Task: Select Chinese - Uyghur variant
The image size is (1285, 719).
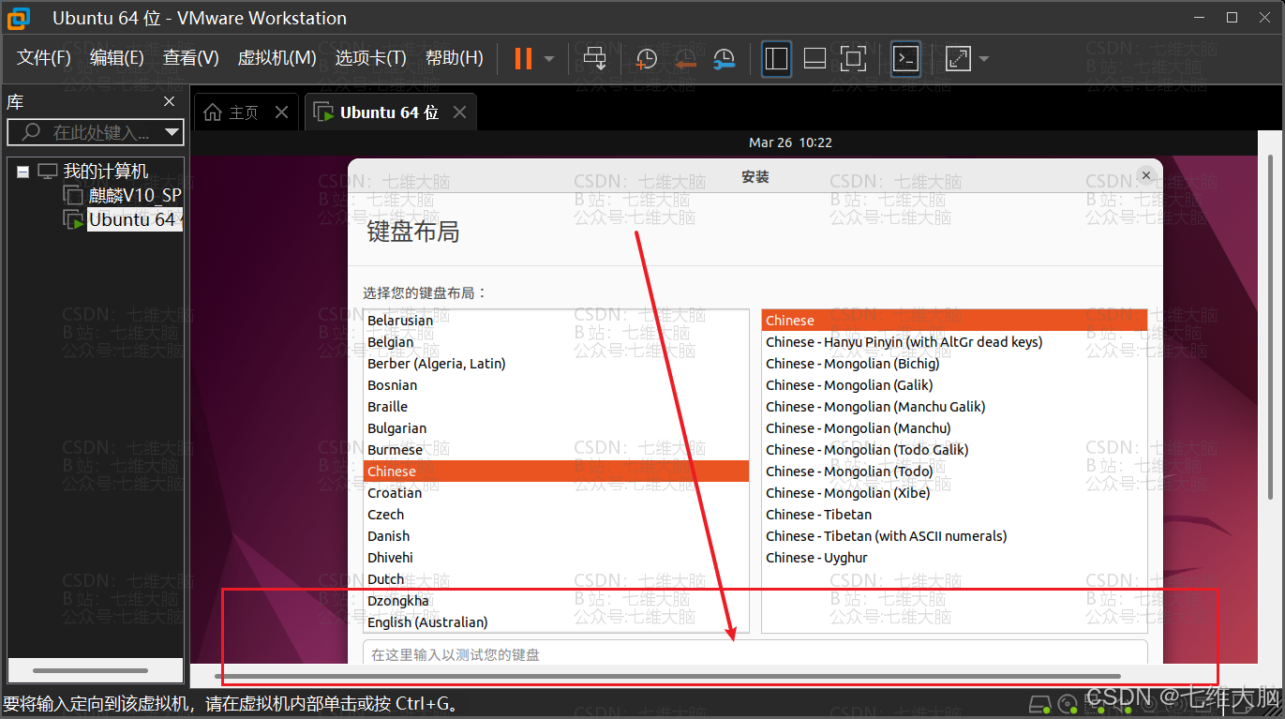Action: 954,558
